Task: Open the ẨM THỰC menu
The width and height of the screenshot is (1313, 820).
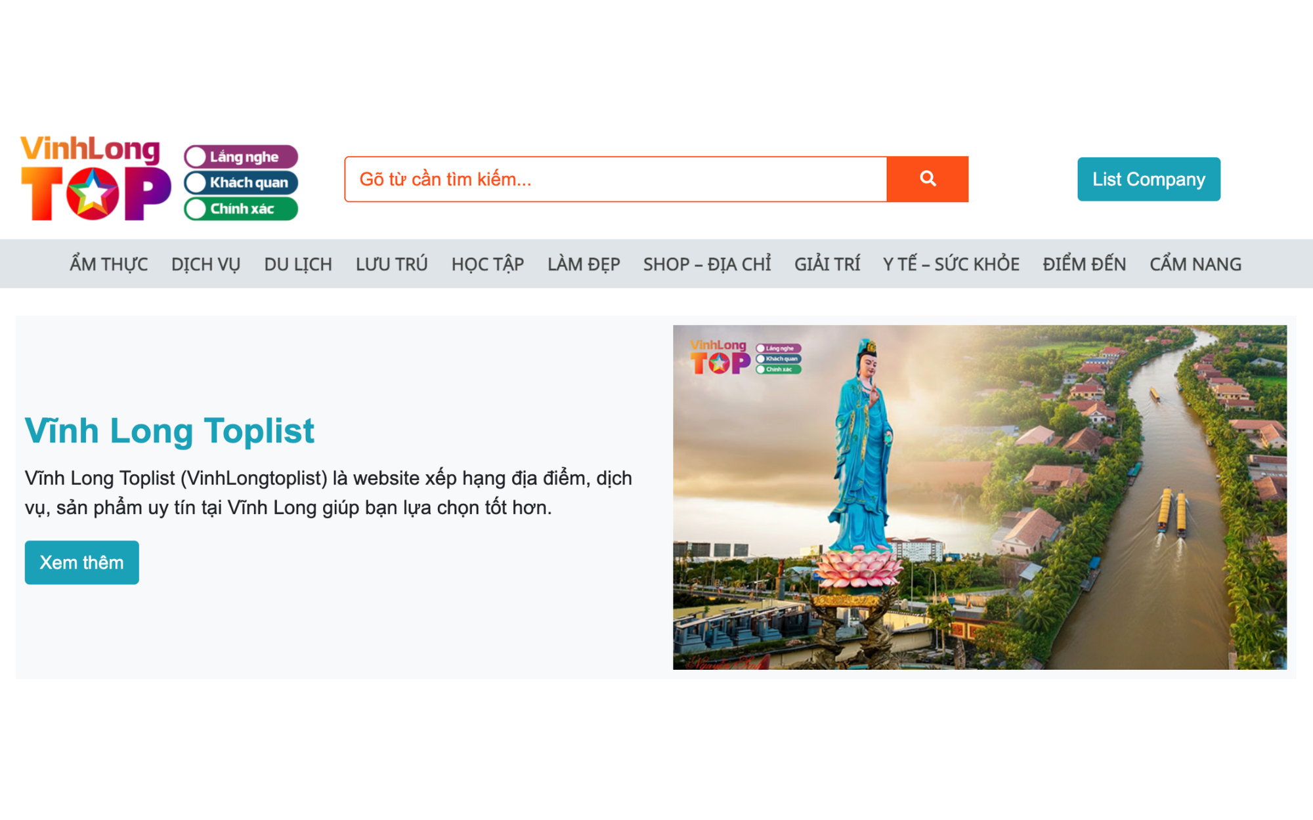Action: click(109, 264)
